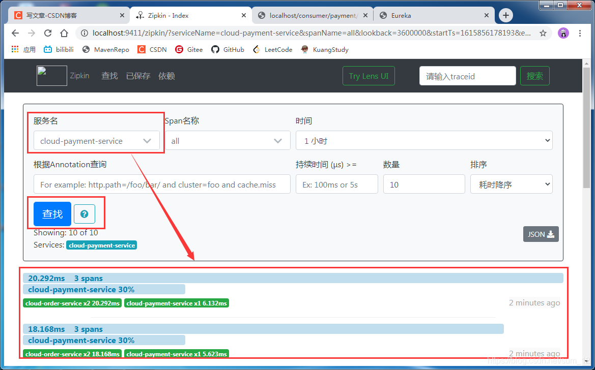This screenshot has width=595, height=370.
Task: Open the 时间 dropdown showing 1 小时
Action: coord(424,141)
